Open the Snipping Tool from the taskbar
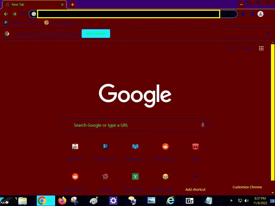 (x=75, y=201)
